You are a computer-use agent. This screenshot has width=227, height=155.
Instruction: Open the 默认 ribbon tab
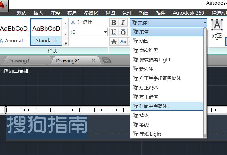pyautogui.click(x=22, y=13)
